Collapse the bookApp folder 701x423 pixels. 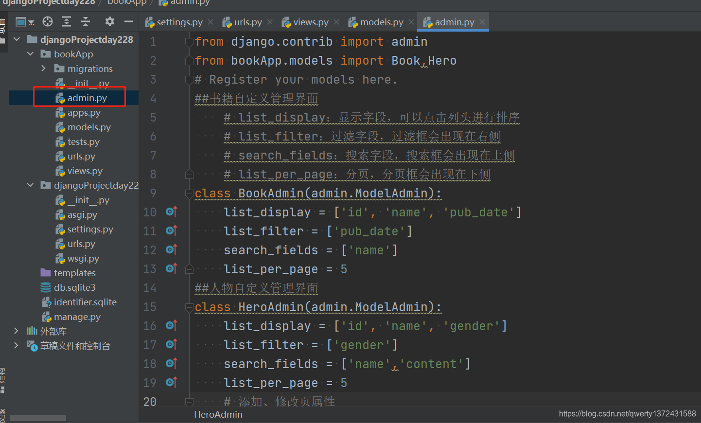[x=31, y=54]
